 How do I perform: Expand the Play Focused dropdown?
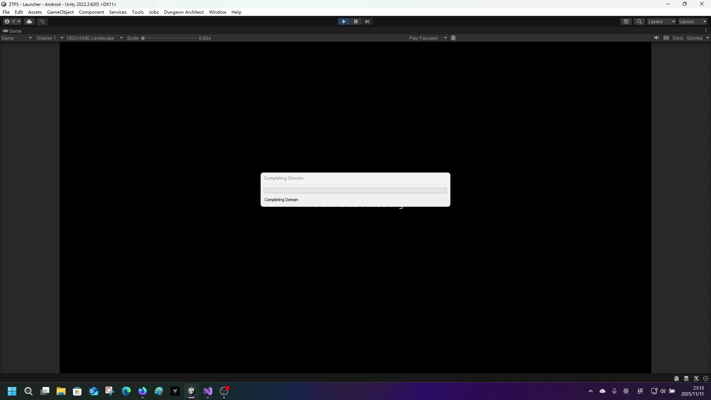coord(427,38)
